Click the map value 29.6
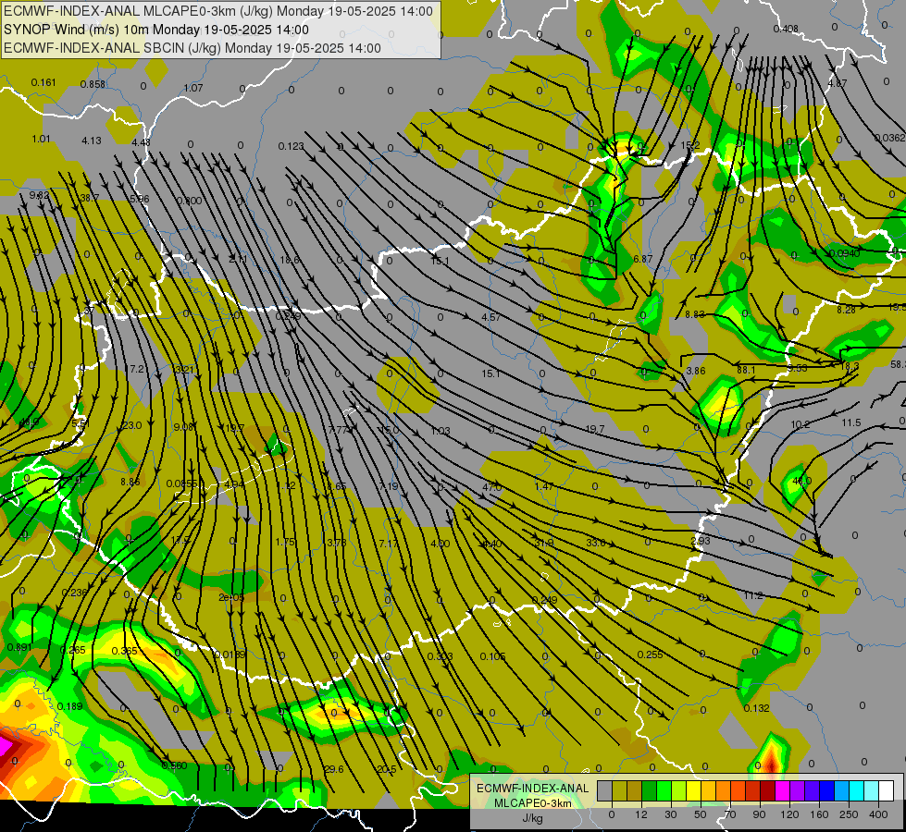The image size is (906, 832). pos(333,769)
